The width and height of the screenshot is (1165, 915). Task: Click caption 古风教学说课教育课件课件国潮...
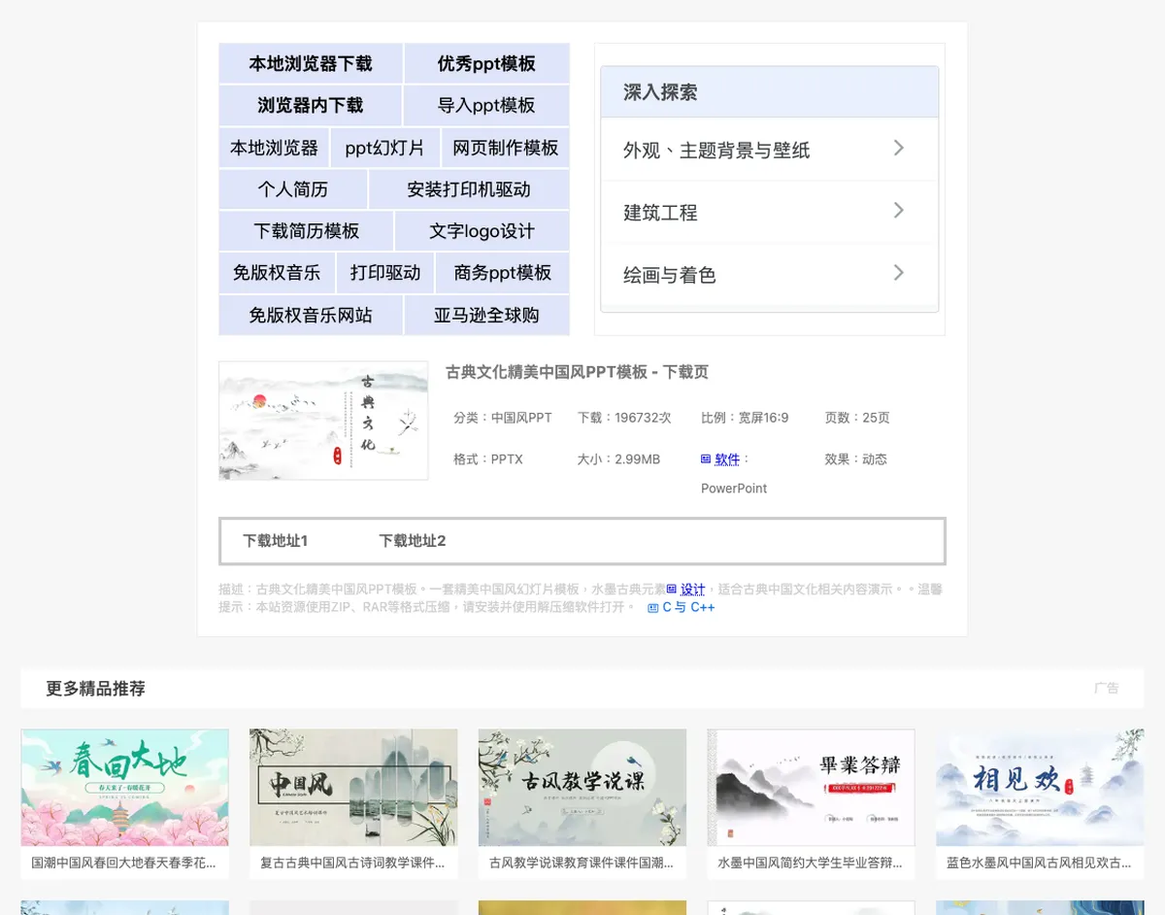click(582, 863)
